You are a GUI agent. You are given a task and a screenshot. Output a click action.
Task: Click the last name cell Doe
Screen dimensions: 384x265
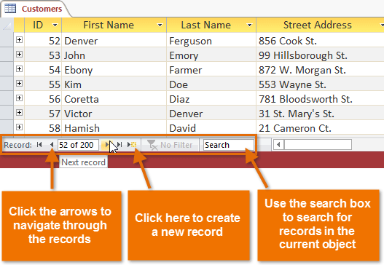pos(211,84)
